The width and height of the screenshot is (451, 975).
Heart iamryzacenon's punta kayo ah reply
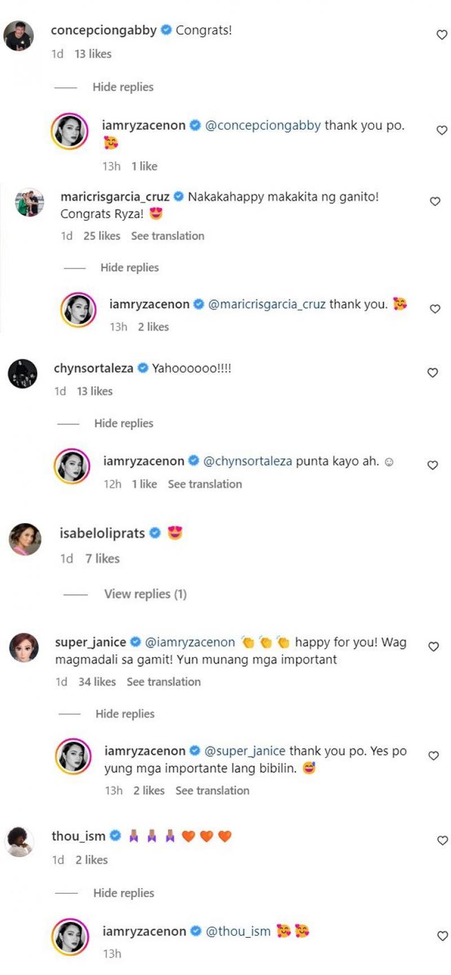point(432,465)
